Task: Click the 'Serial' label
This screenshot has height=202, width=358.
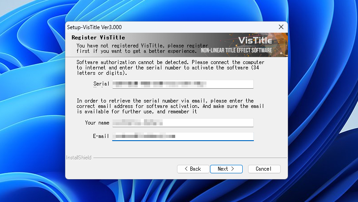Action: coord(101,84)
